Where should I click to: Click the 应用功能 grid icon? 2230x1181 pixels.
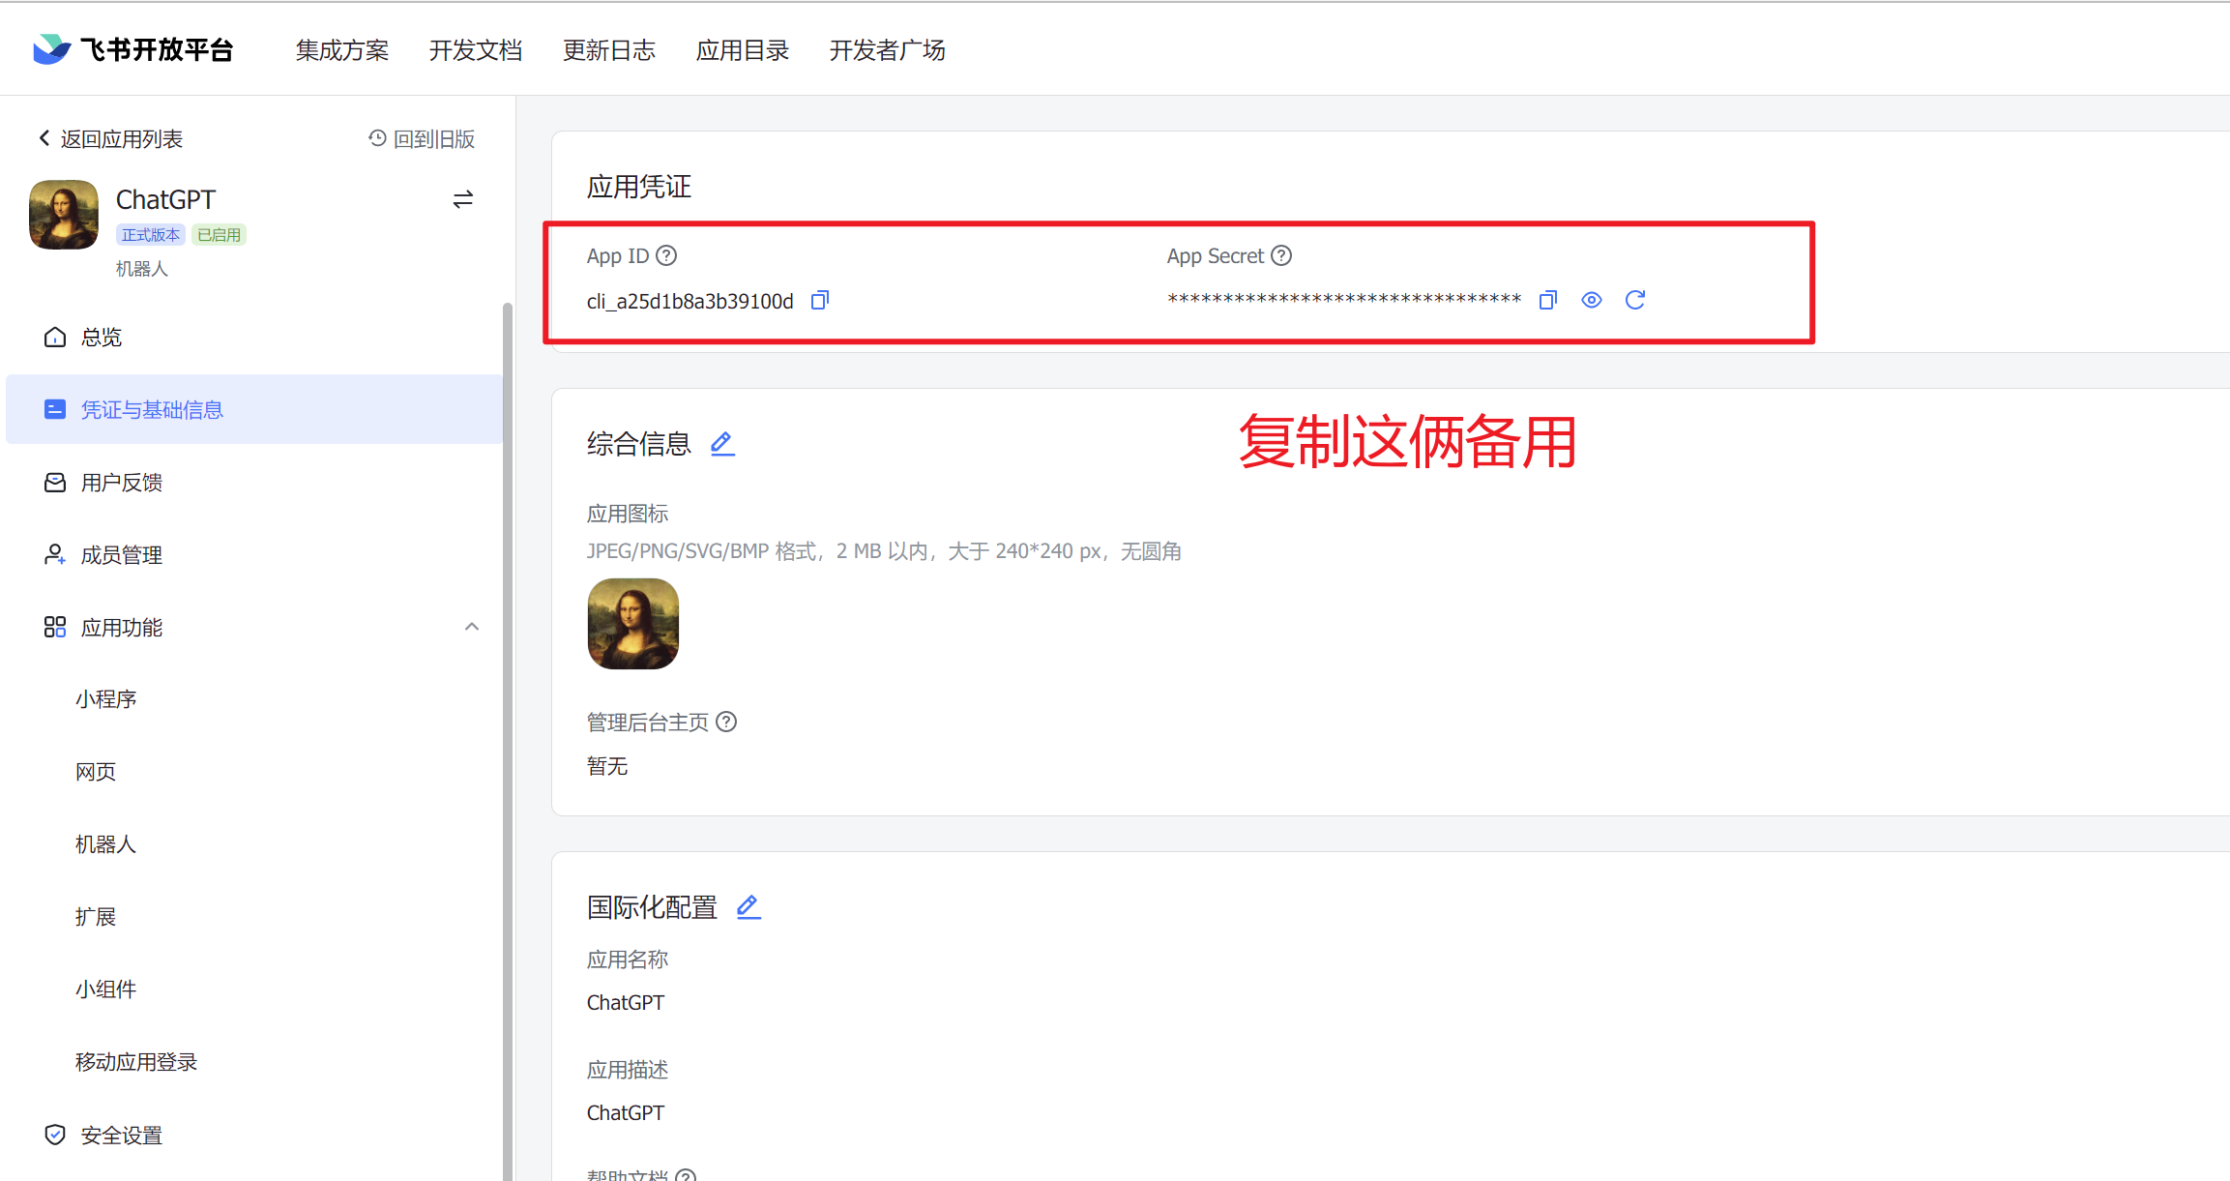[x=55, y=627]
